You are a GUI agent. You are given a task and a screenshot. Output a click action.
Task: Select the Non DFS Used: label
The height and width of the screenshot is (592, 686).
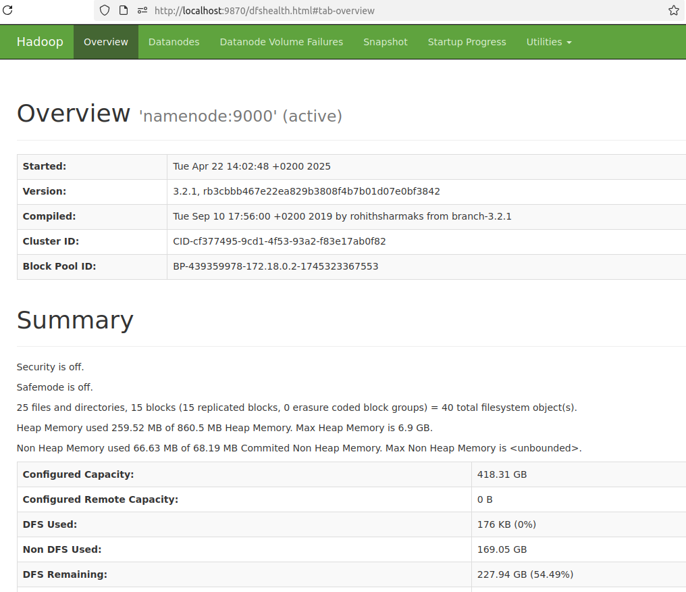tap(62, 549)
